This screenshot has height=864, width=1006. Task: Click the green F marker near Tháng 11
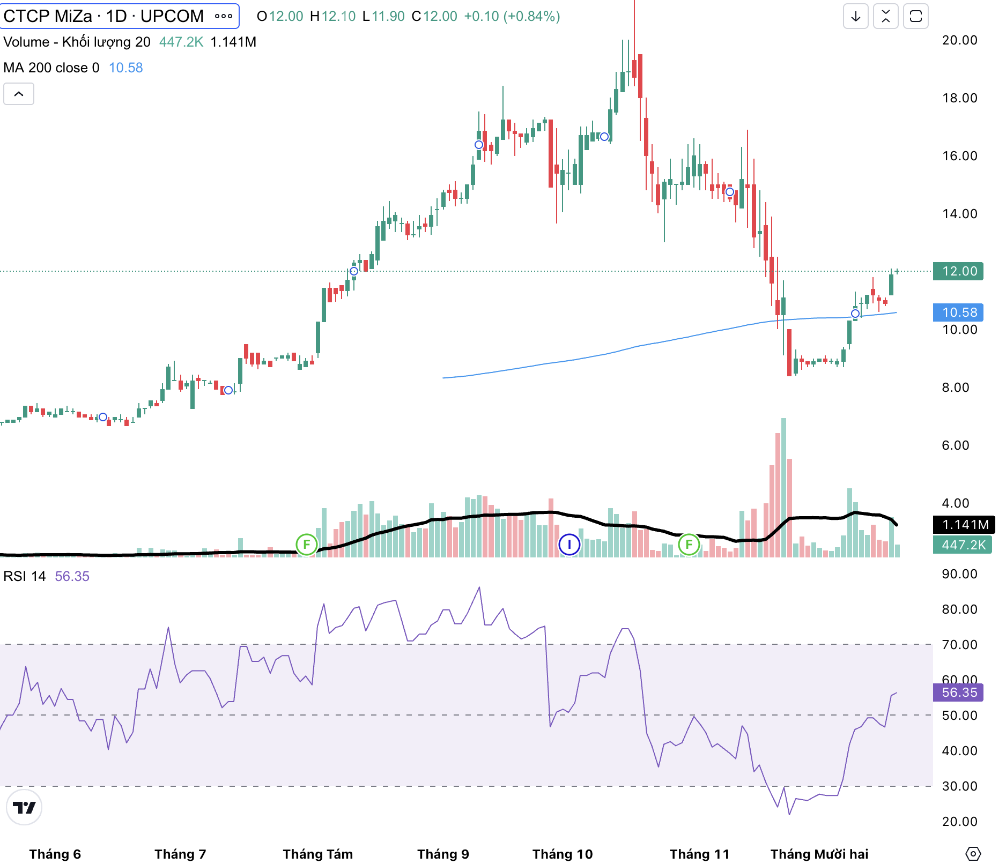[x=689, y=545]
